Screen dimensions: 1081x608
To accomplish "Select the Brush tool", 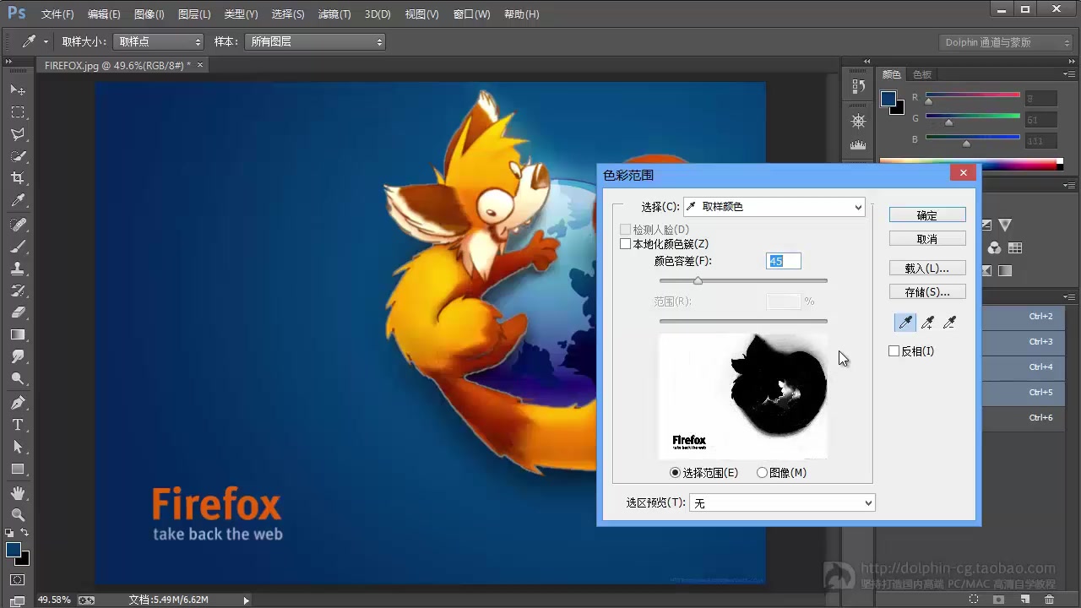I will (18, 247).
